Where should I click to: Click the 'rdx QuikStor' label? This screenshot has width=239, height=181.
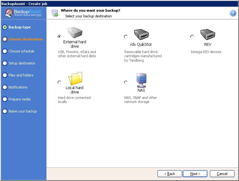[141, 45]
